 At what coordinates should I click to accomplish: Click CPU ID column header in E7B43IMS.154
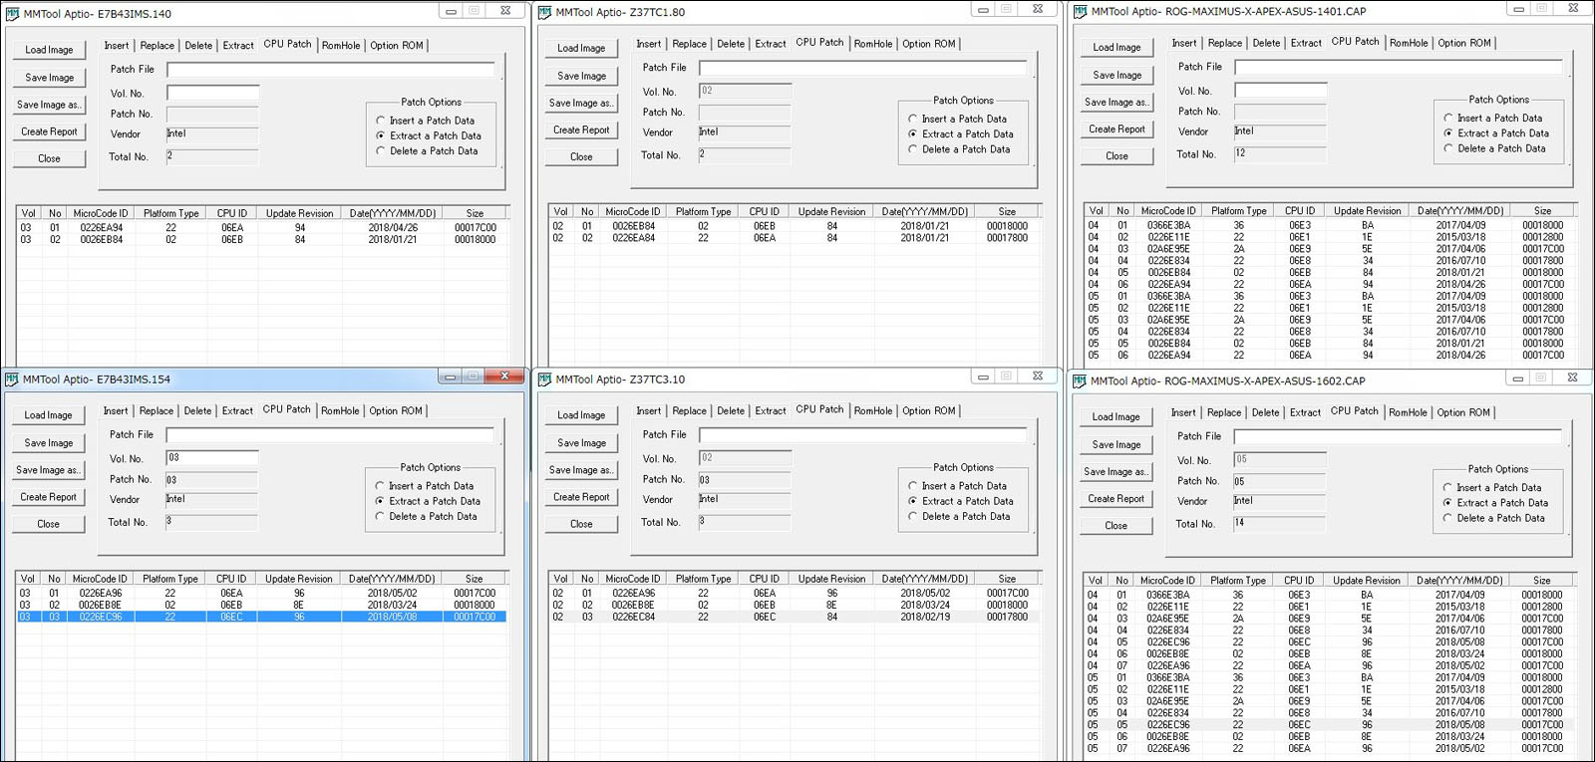coord(231,579)
